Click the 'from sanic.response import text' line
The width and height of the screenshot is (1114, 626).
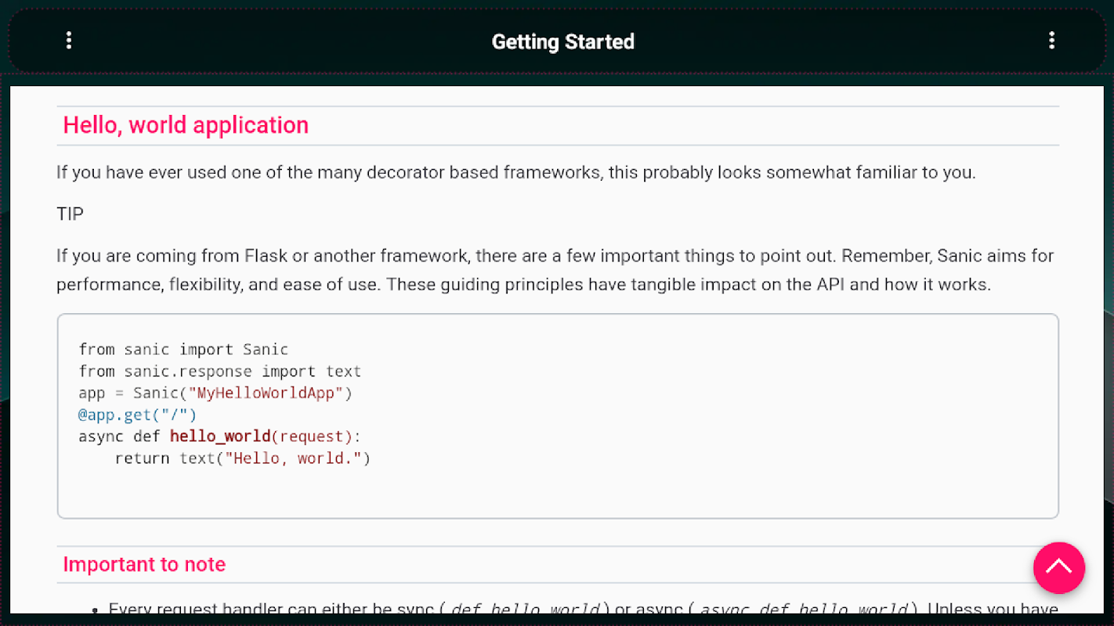(219, 371)
